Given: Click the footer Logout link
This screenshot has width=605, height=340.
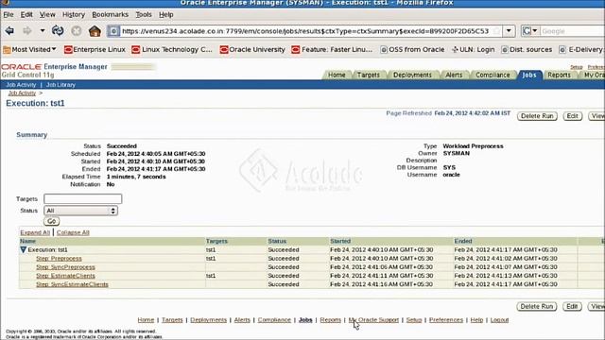Looking at the screenshot, I should [x=499, y=320].
